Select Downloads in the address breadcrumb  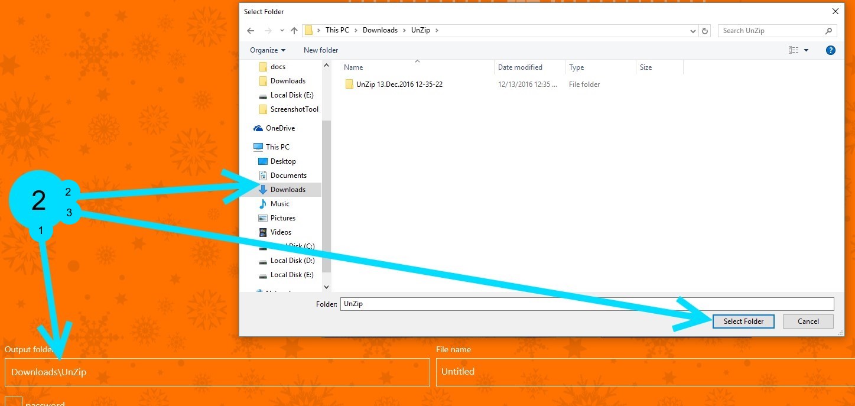[x=380, y=30]
